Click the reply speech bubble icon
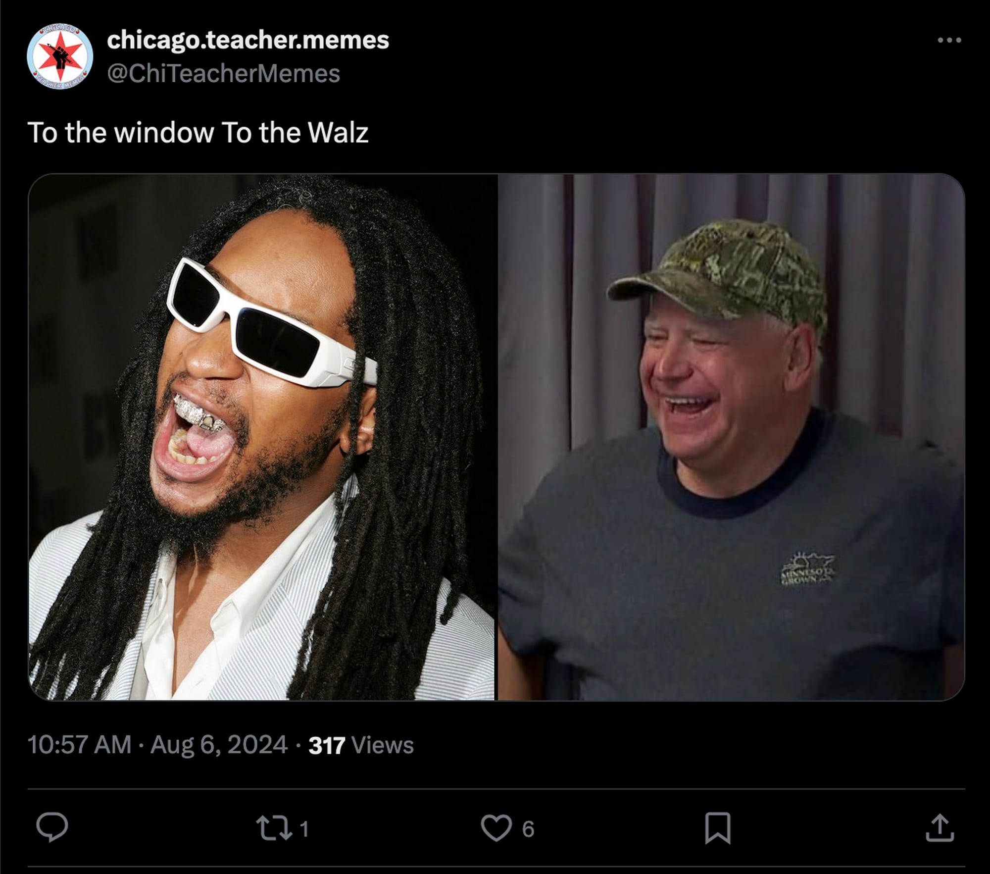This screenshot has height=874, width=990. [52, 826]
